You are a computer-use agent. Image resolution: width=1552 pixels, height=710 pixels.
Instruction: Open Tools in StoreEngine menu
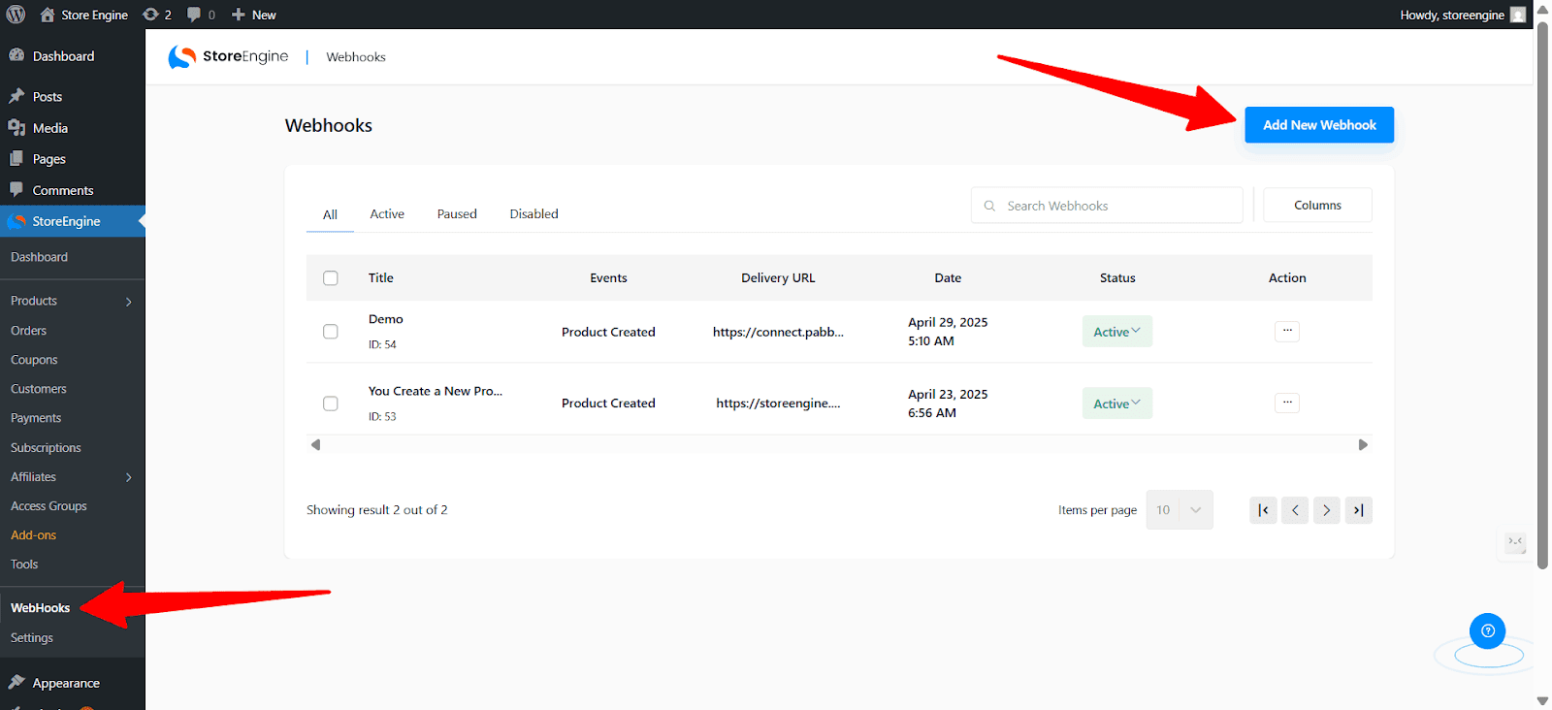coord(24,565)
